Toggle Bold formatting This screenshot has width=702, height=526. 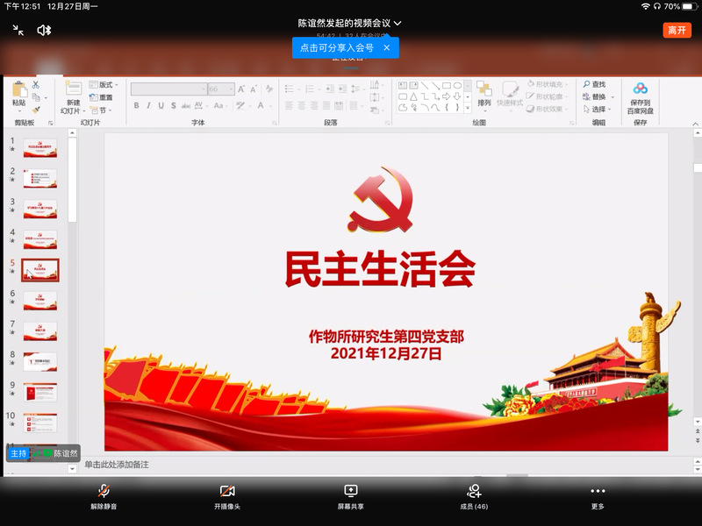137,105
